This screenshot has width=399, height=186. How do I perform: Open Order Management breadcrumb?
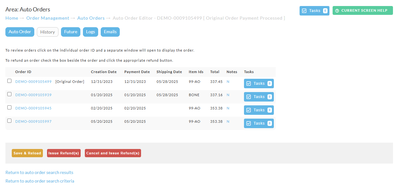pos(48,18)
